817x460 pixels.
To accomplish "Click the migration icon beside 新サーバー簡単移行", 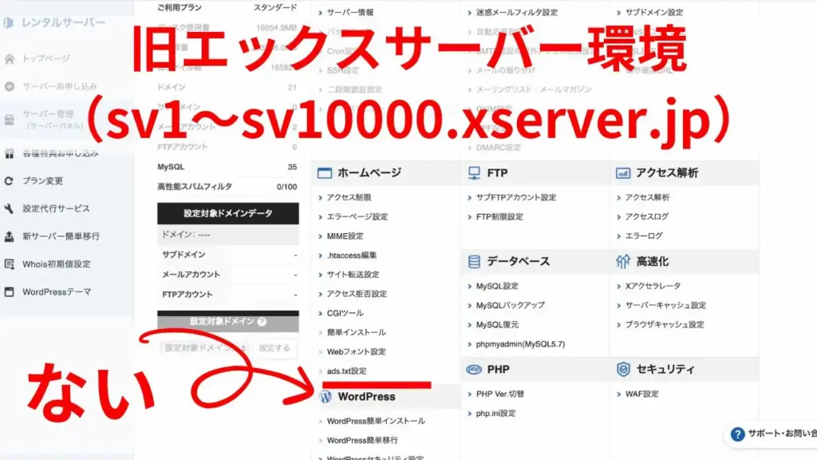I will 10,236.
